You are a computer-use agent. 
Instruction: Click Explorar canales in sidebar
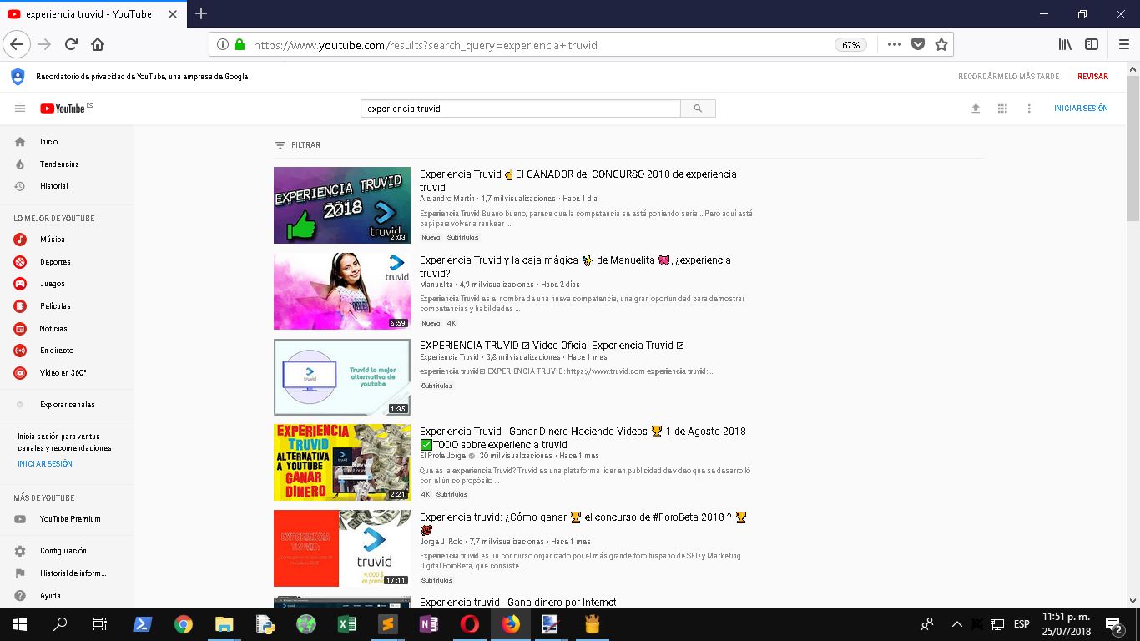point(67,405)
